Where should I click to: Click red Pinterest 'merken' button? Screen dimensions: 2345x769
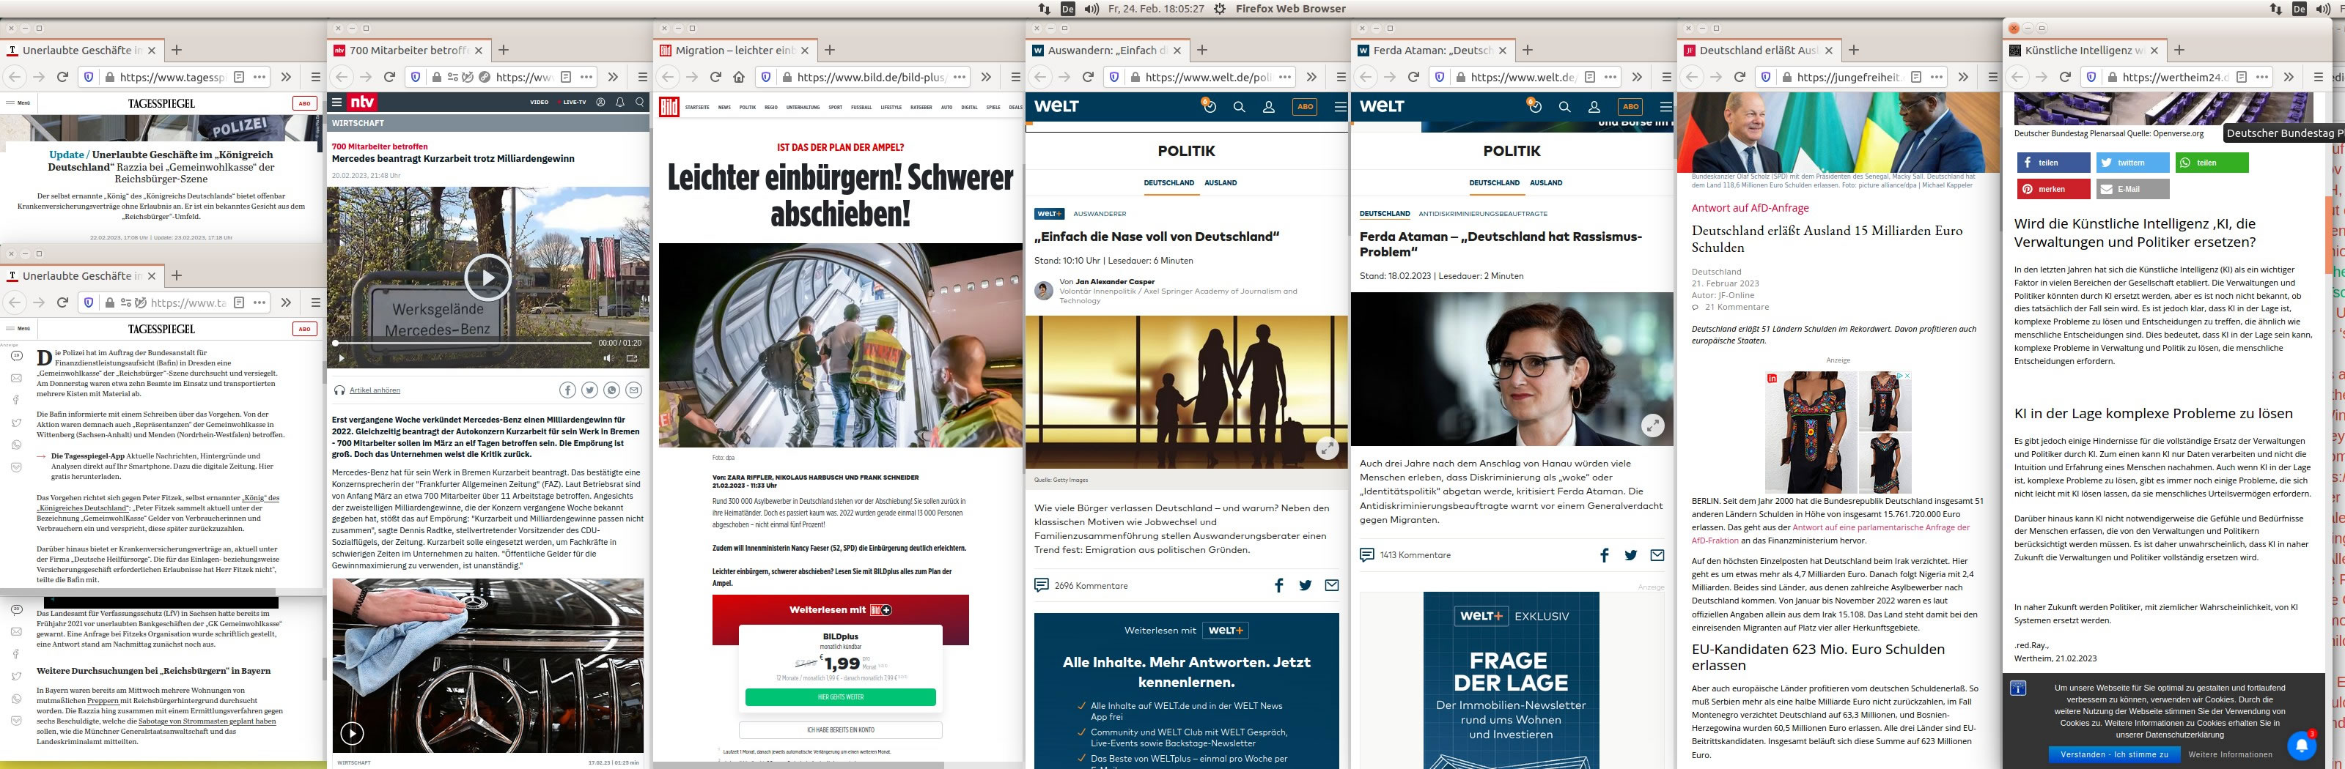2054,189
